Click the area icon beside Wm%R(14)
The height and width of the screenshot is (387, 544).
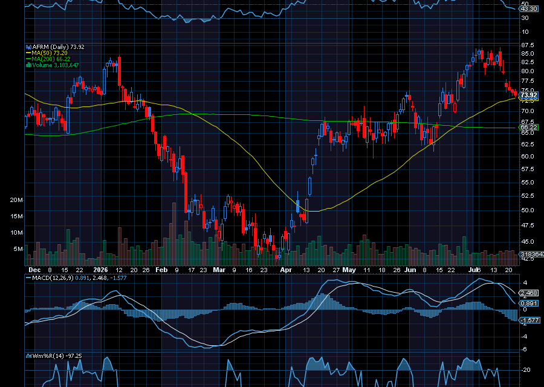[29, 356]
